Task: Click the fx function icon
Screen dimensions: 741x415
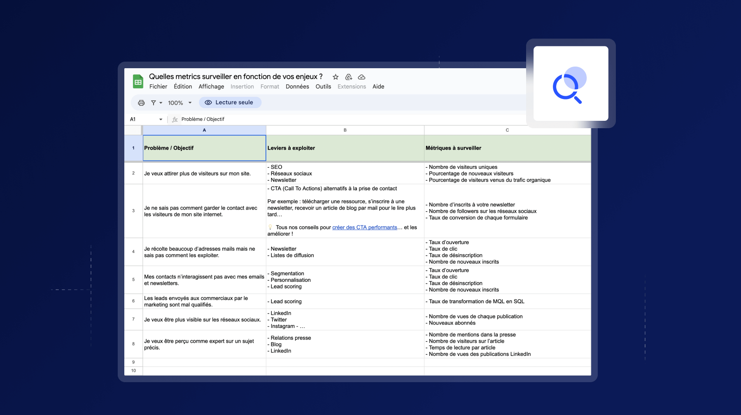Action: tap(175, 119)
